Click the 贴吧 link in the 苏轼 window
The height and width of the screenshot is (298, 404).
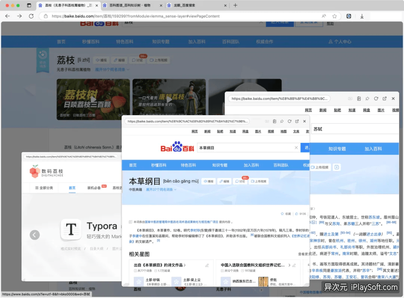tap(337, 110)
